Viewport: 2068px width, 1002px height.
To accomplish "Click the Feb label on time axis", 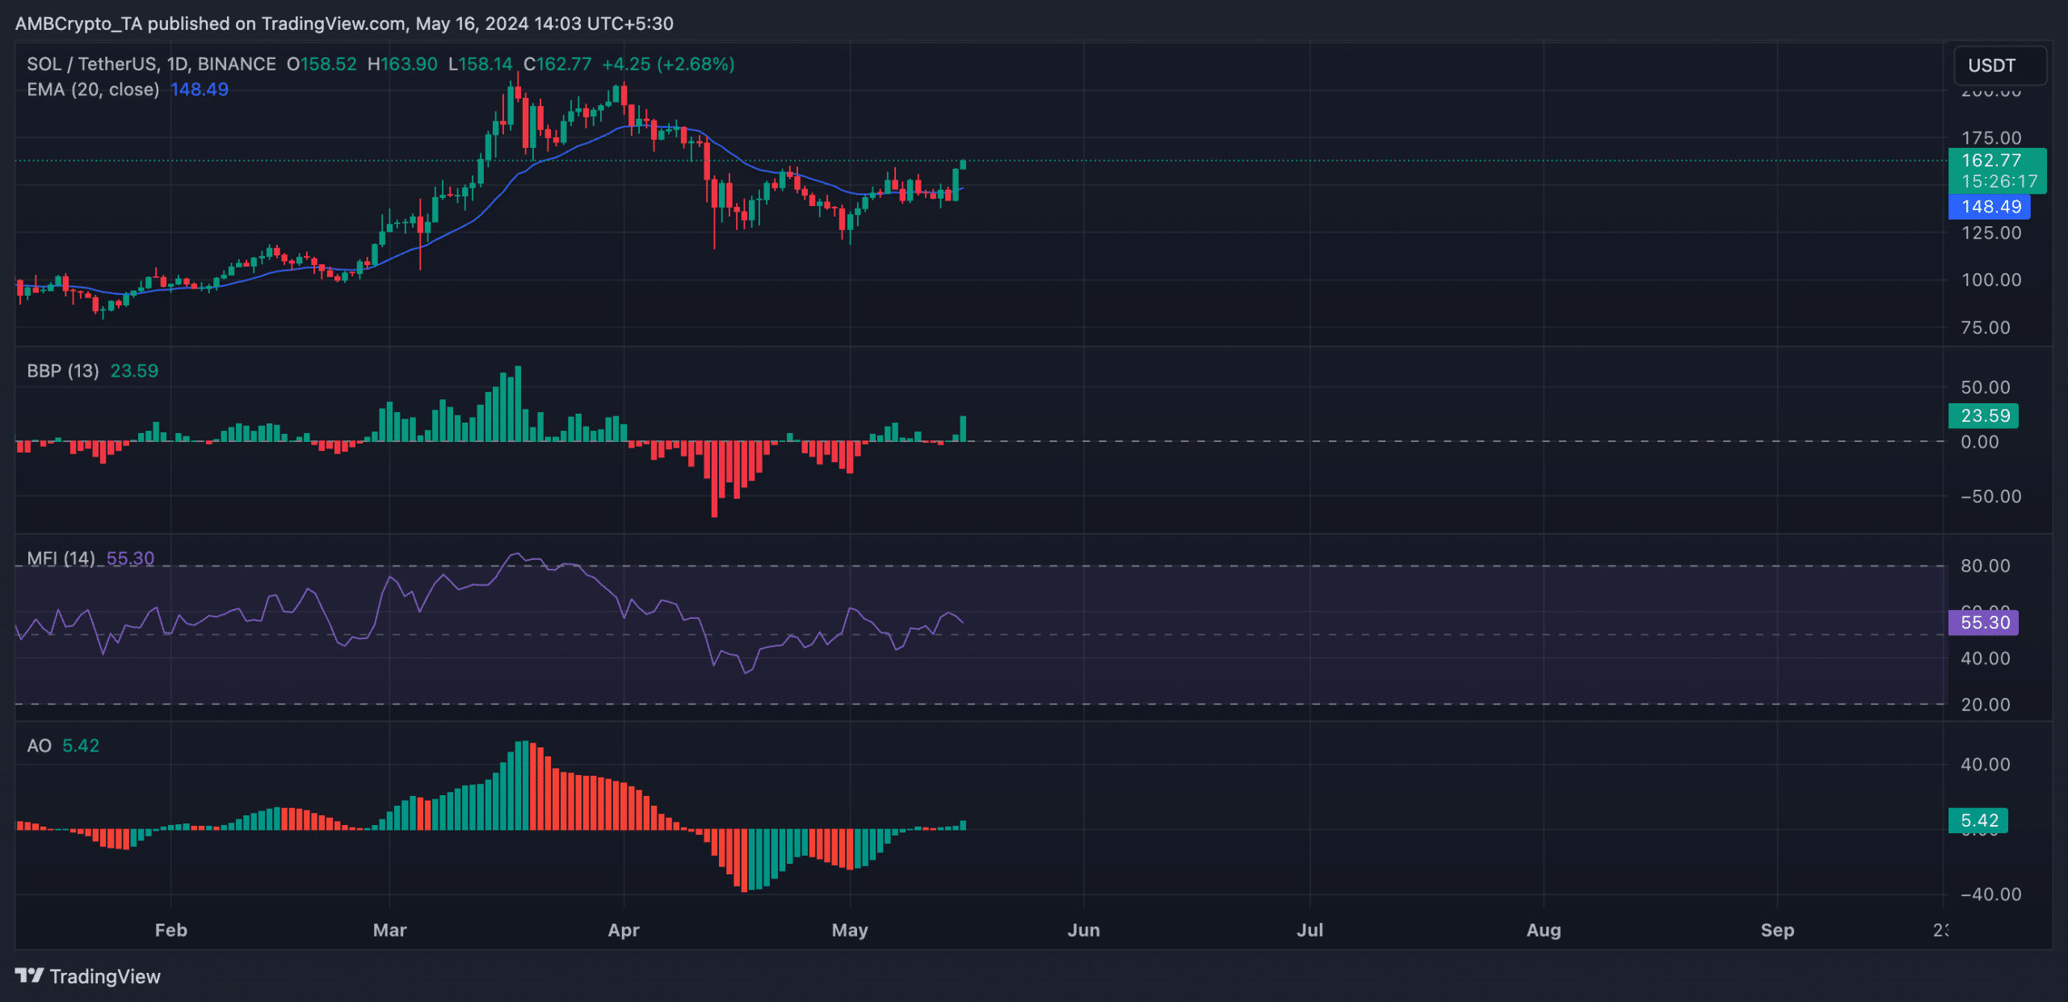I will click(x=170, y=930).
